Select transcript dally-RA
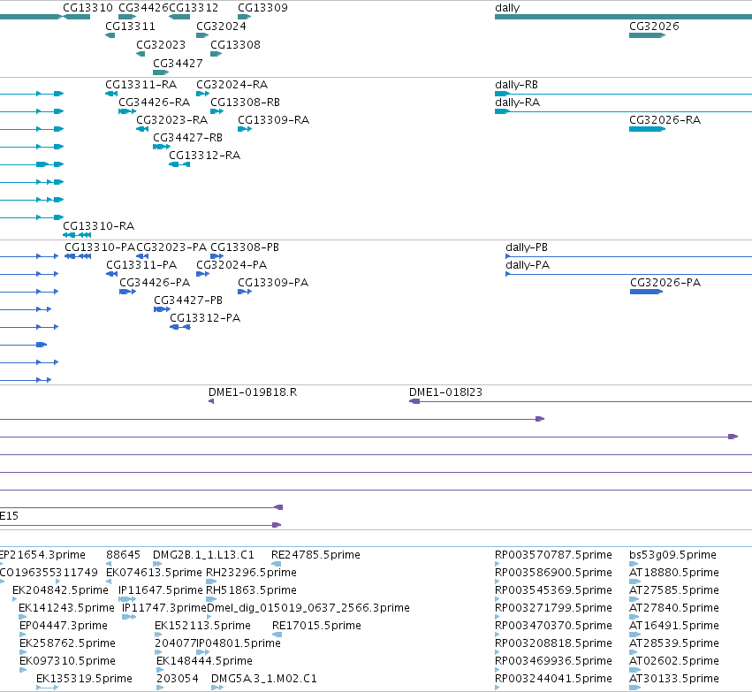 [518, 103]
